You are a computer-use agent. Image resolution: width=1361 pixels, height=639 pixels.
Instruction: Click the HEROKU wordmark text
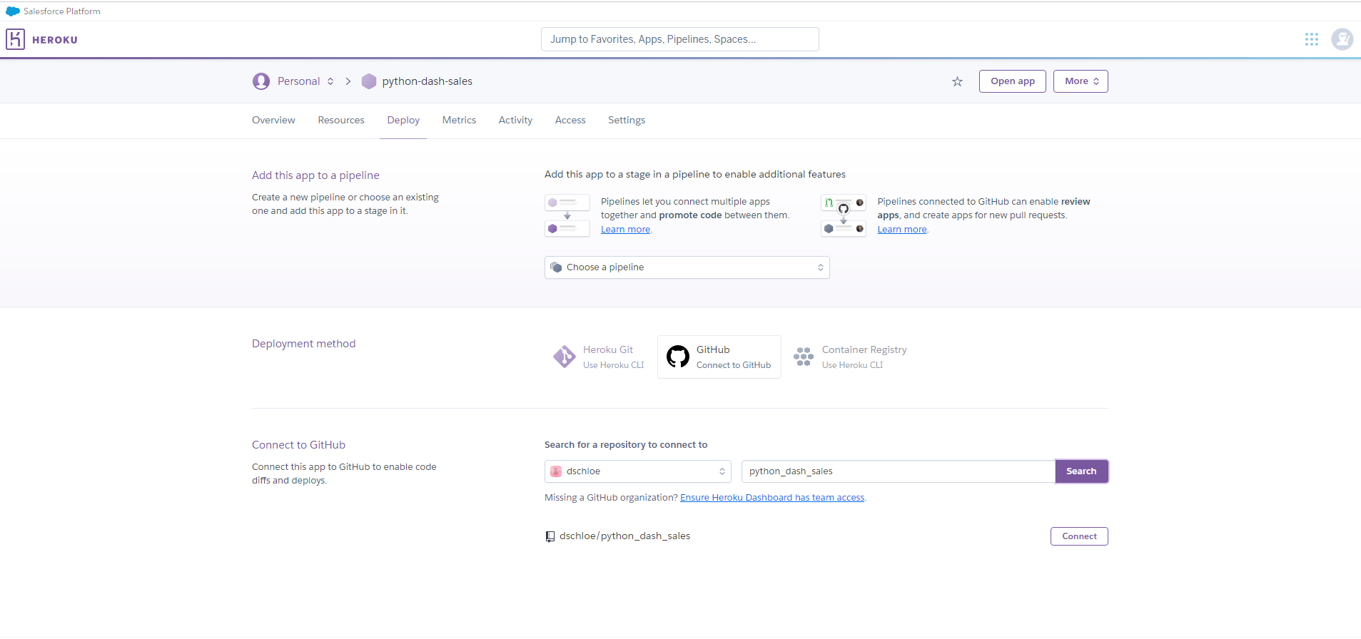(x=55, y=40)
